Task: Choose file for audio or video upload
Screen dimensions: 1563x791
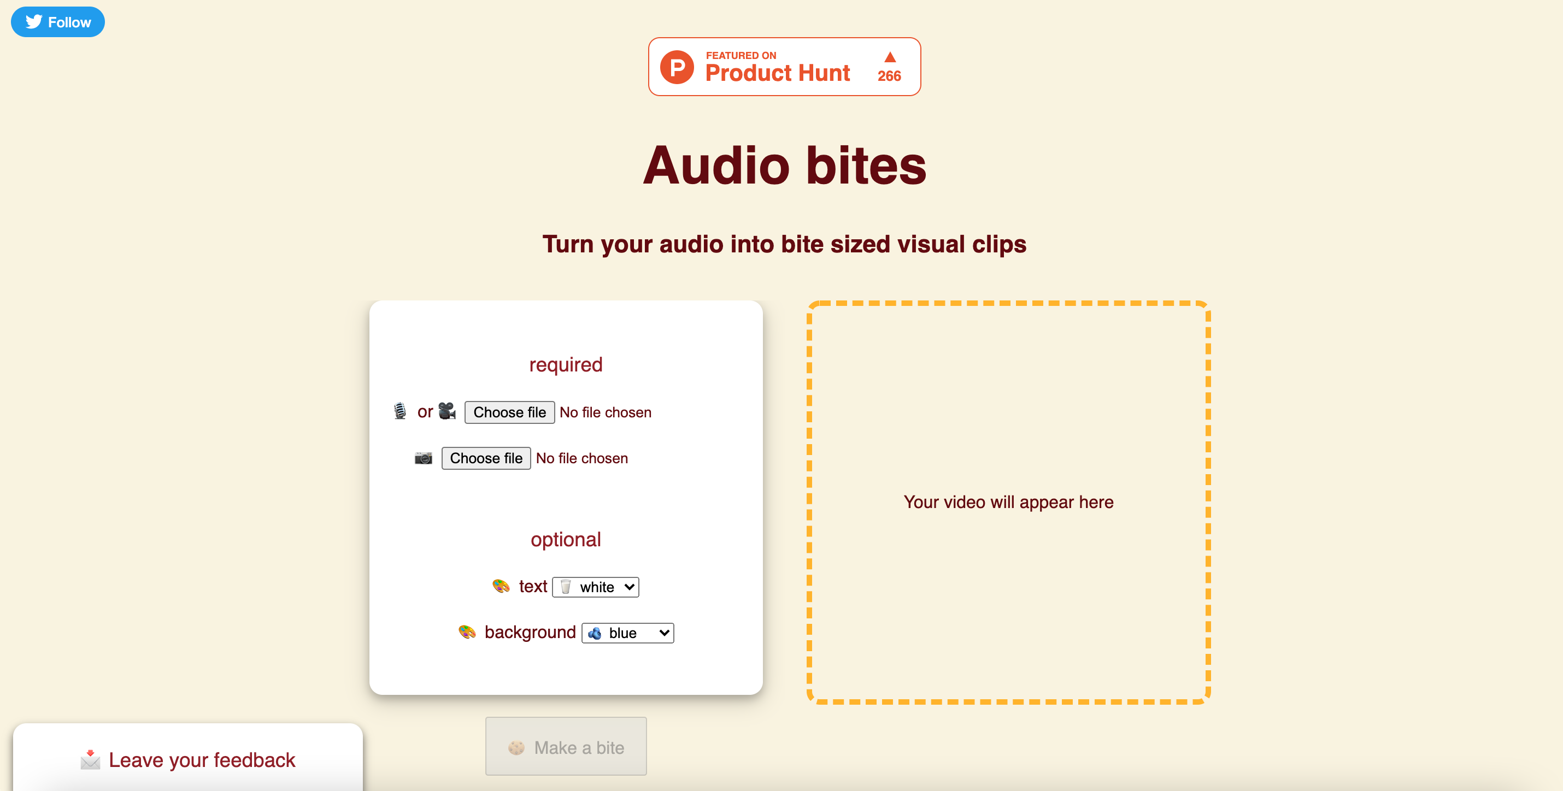Action: coord(509,412)
